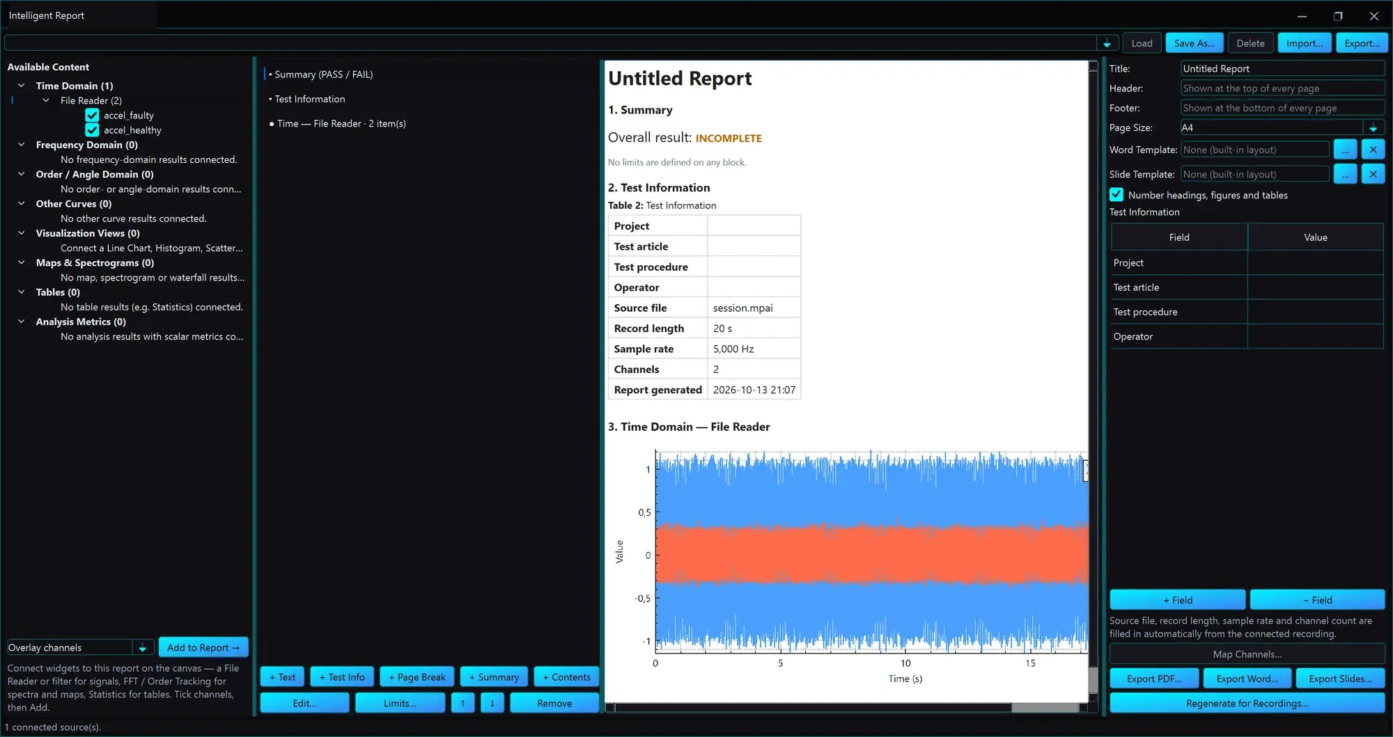The image size is (1393, 737).
Task: Click the Project value cell
Action: click(x=1315, y=262)
